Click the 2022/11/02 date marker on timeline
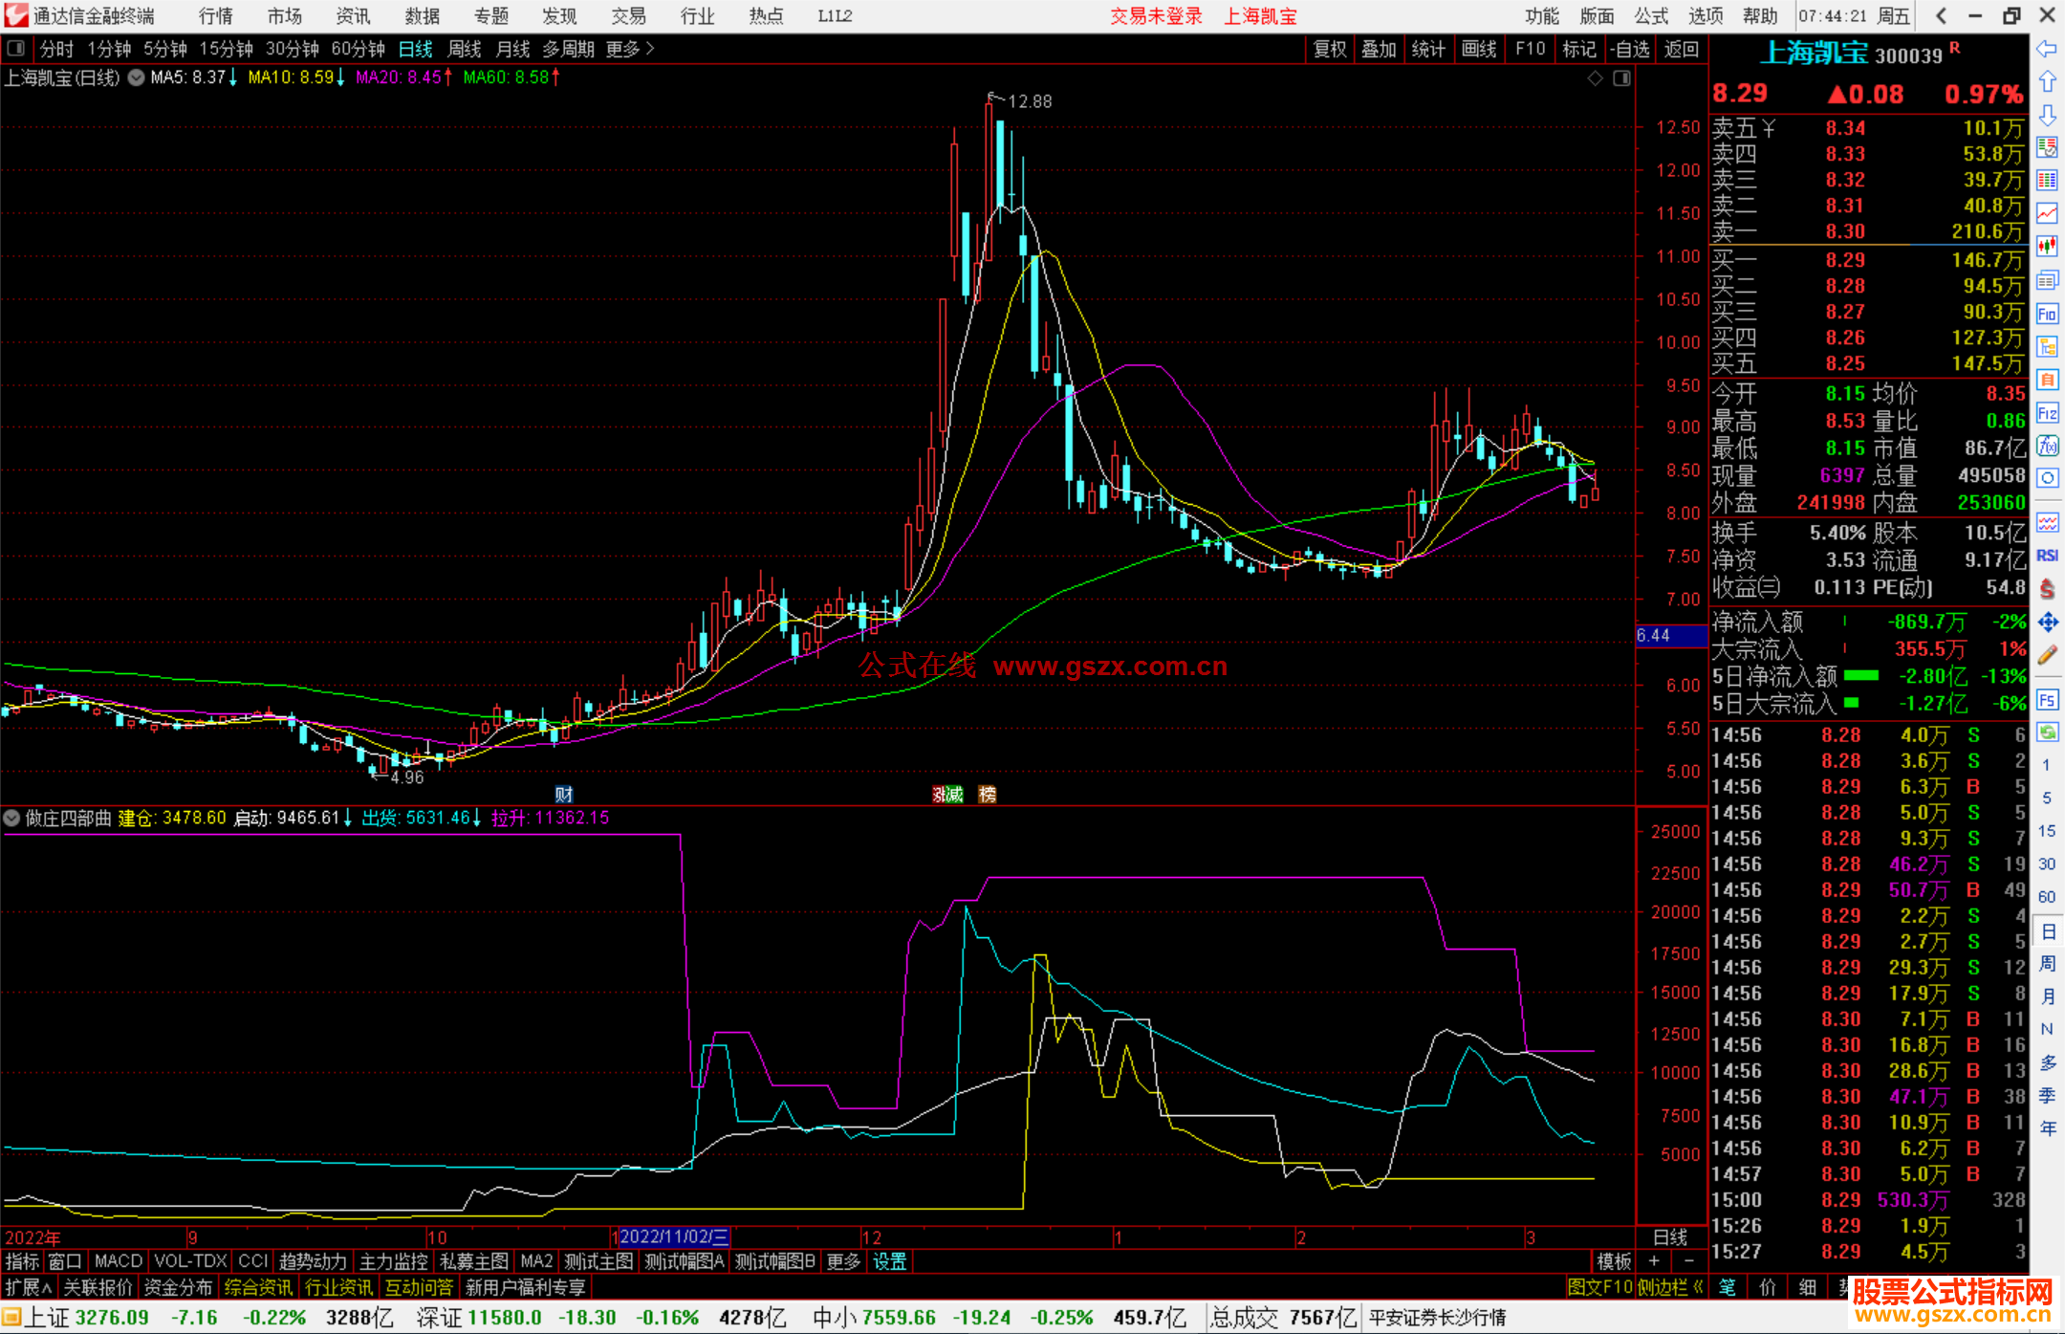Viewport: 2065px width, 1334px height. [x=675, y=1236]
